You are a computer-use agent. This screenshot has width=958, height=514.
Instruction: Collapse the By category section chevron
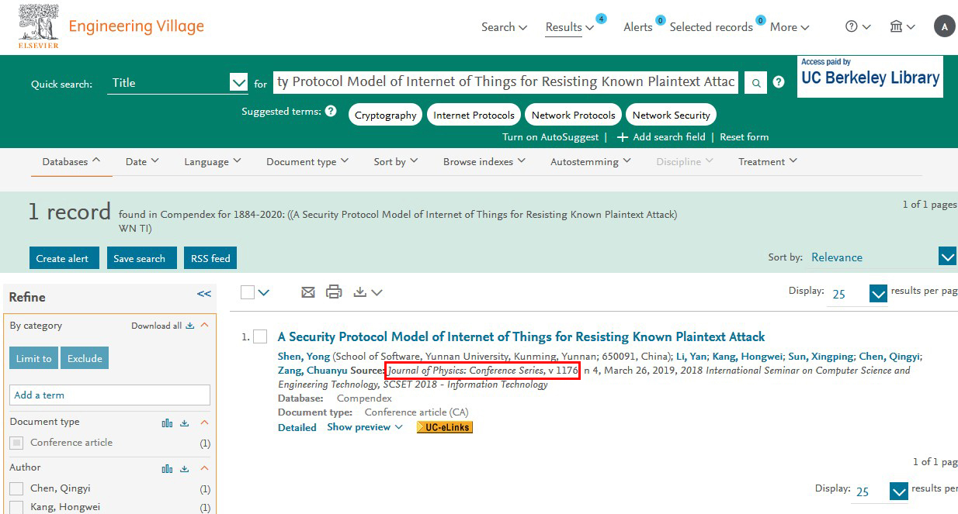point(205,326)
